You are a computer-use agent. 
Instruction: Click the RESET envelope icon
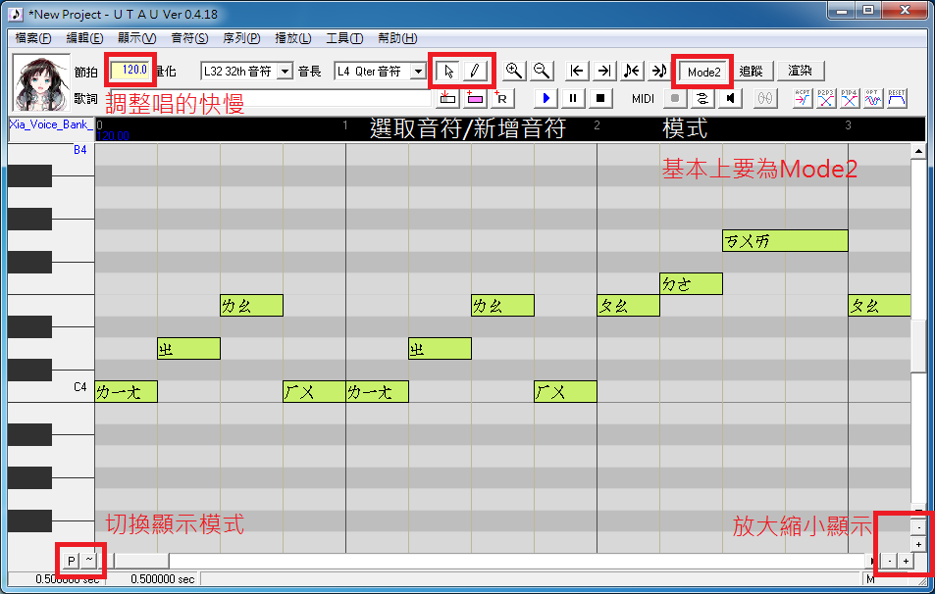pyautogui.click(x=896, y=98)
